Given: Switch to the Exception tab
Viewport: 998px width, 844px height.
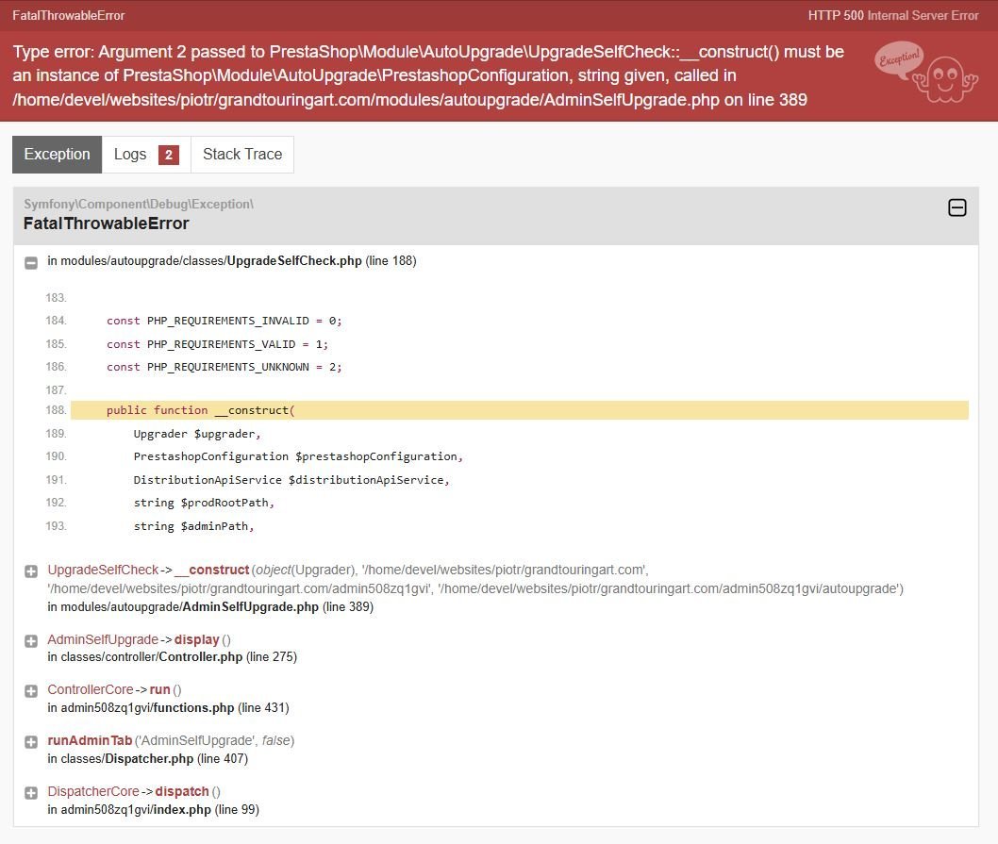Looking at the screenshot, I should [x=58, y=154].
